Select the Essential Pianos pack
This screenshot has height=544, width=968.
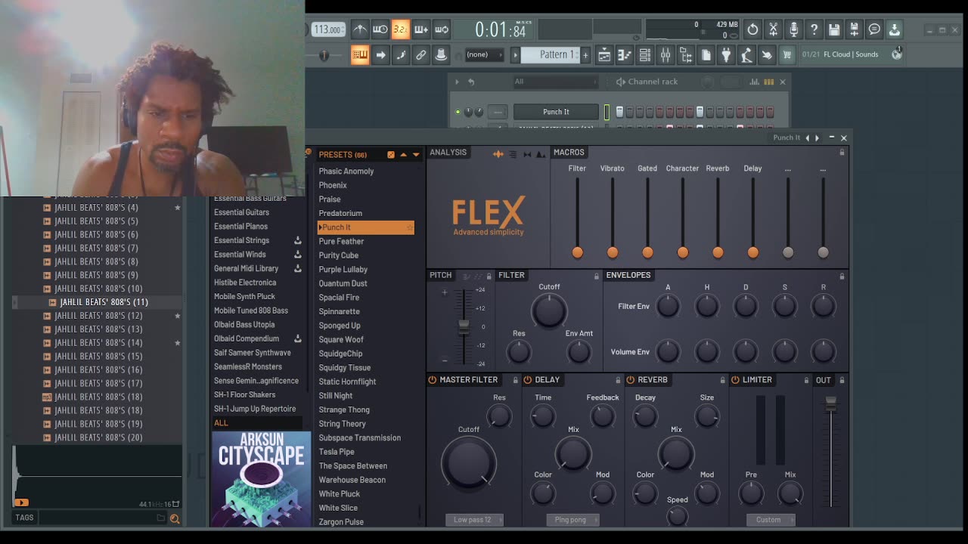click(x=240, y=226)
